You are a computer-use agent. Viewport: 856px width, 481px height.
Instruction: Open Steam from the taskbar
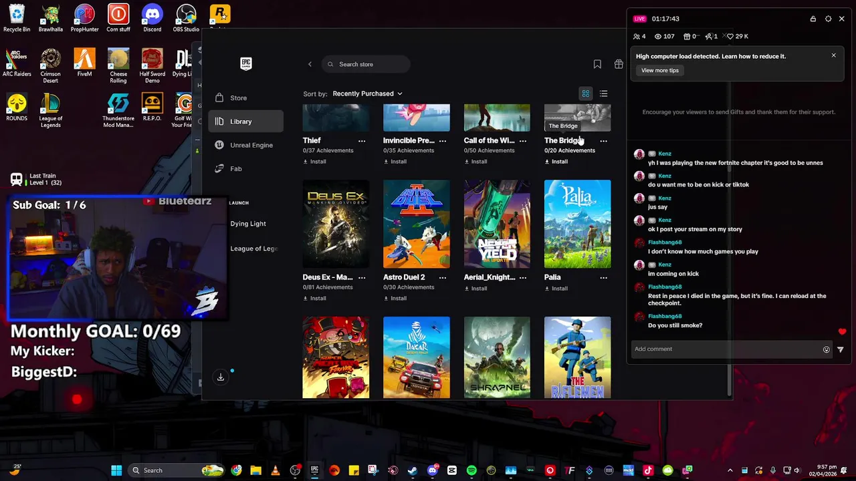pos(413,470)
